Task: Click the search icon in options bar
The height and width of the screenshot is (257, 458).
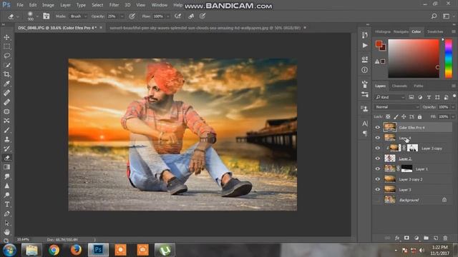Action: (434, 16)
